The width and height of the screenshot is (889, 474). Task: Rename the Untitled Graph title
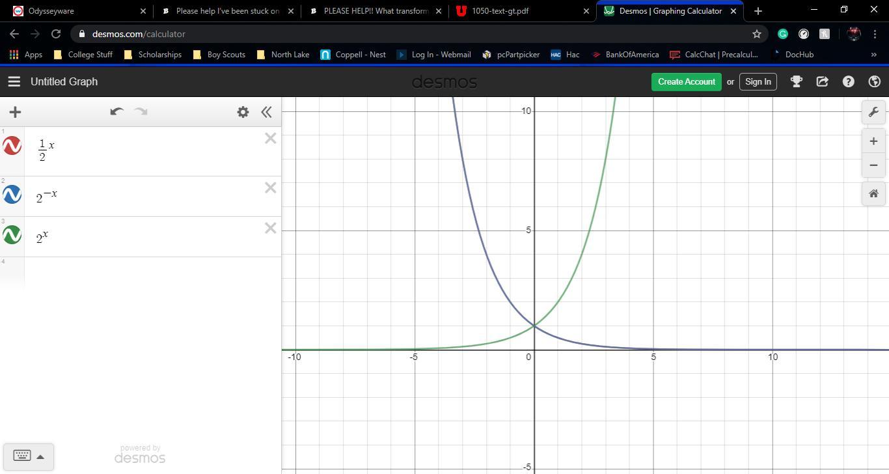(64, 81)
